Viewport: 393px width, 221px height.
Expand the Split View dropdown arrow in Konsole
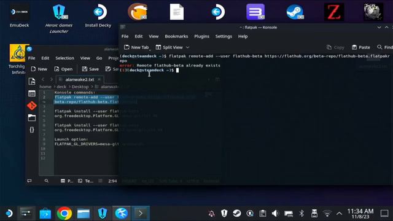point(187,47)
